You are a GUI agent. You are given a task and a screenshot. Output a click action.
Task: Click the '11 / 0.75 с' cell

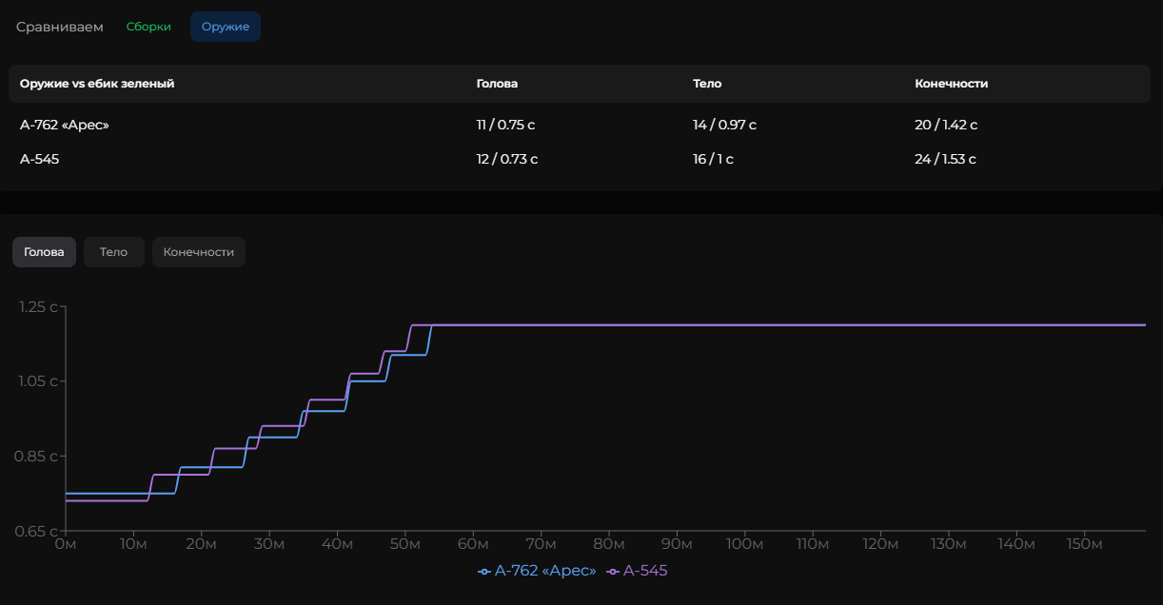point(506,125)
